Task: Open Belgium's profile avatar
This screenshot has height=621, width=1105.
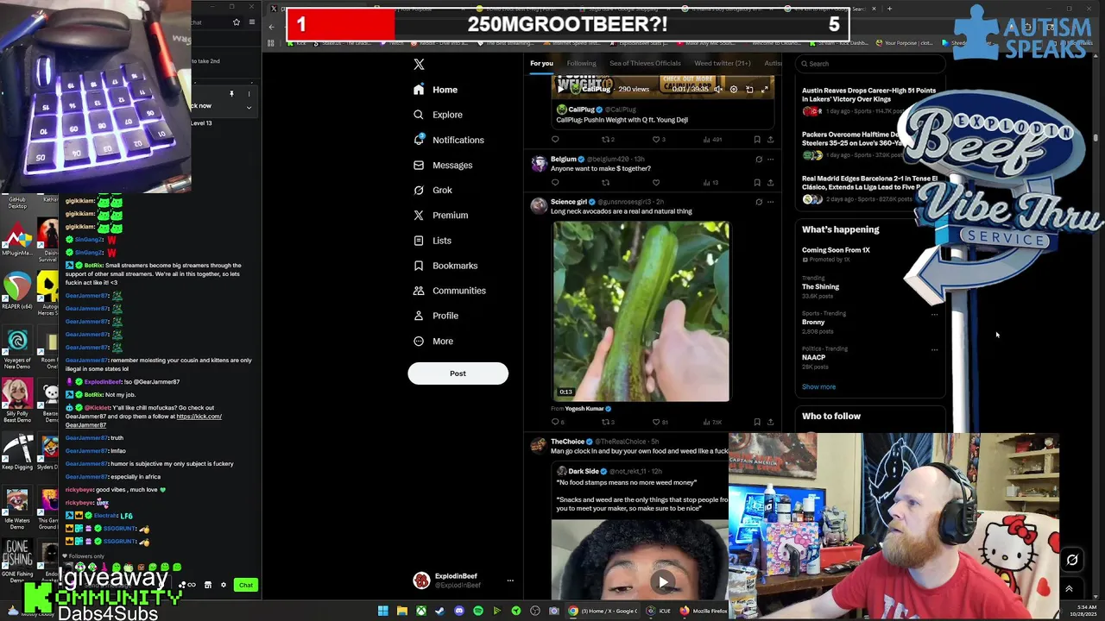Action: pyautogui.click(x=539, y=163)
